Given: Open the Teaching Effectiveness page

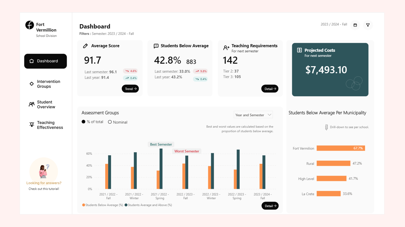Looking at the screenshot, I should tap(48, 125).
